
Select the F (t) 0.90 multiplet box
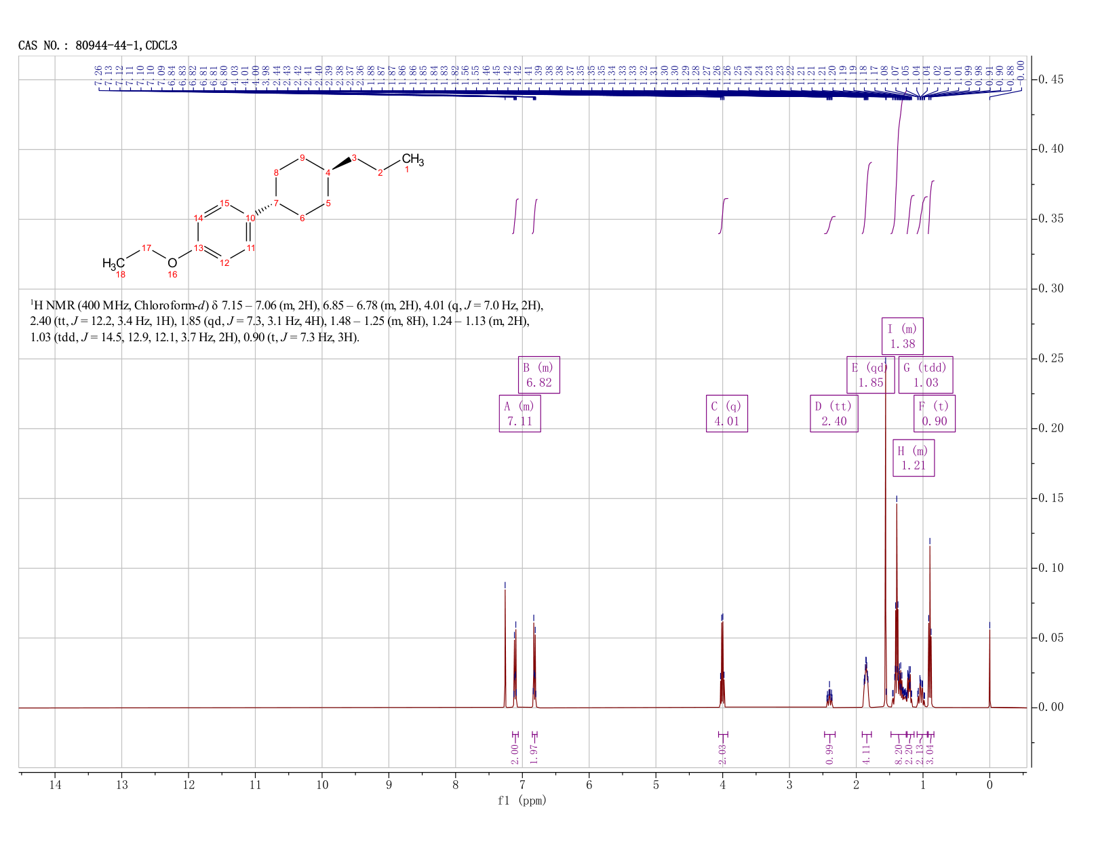coord(935,413)
